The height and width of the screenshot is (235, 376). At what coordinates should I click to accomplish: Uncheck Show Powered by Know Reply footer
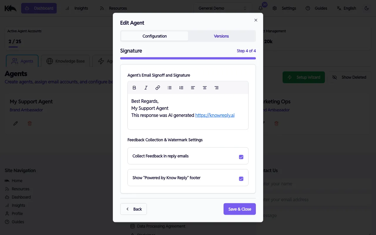pos(241,179)
